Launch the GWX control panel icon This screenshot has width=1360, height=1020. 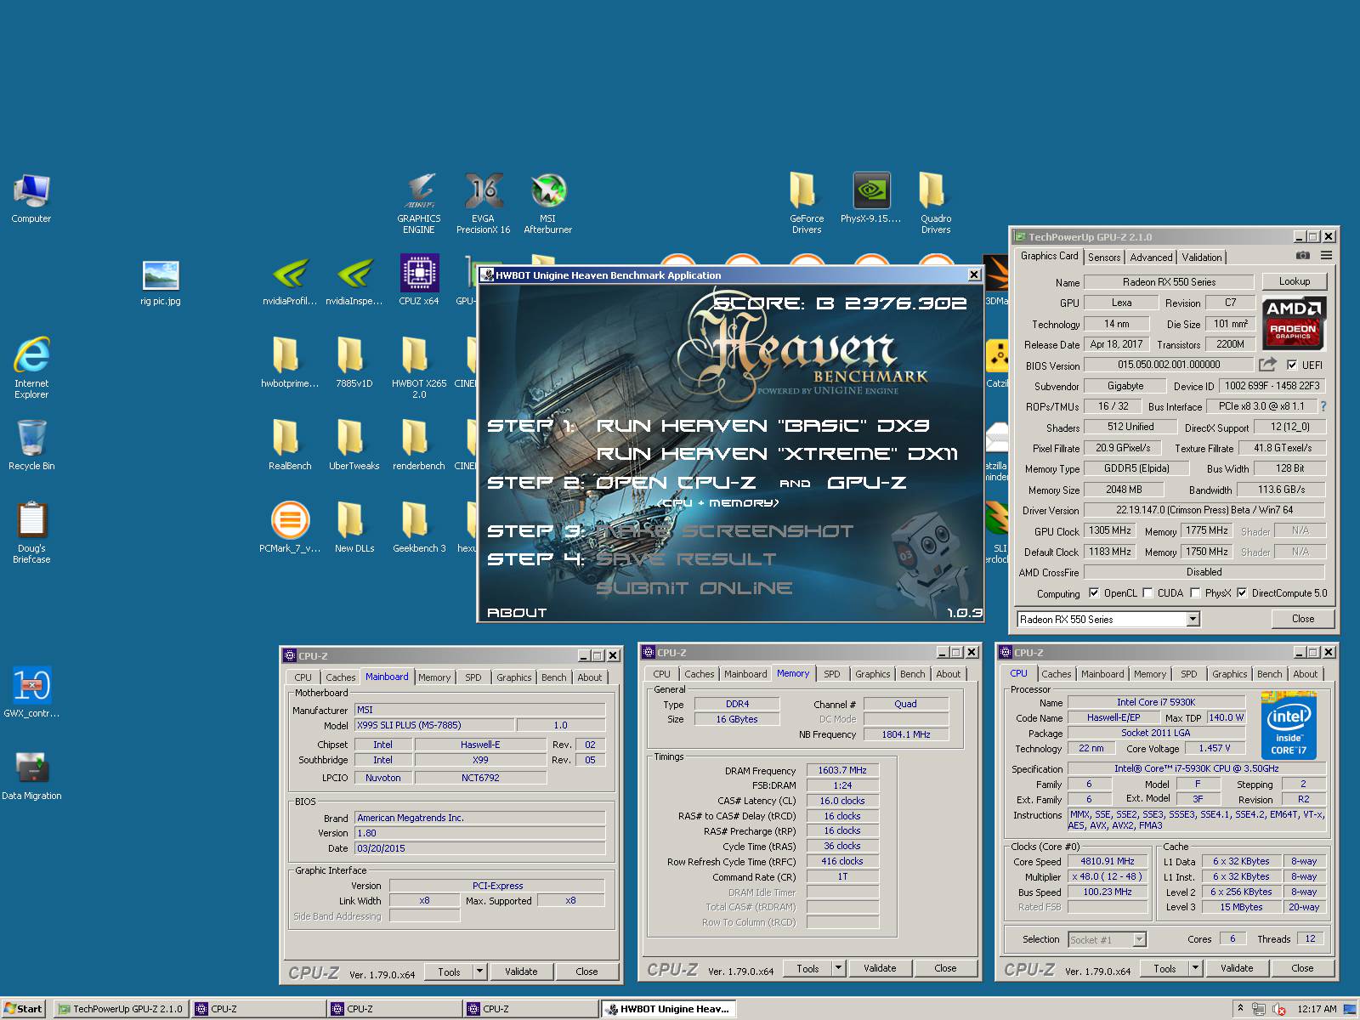31,693
